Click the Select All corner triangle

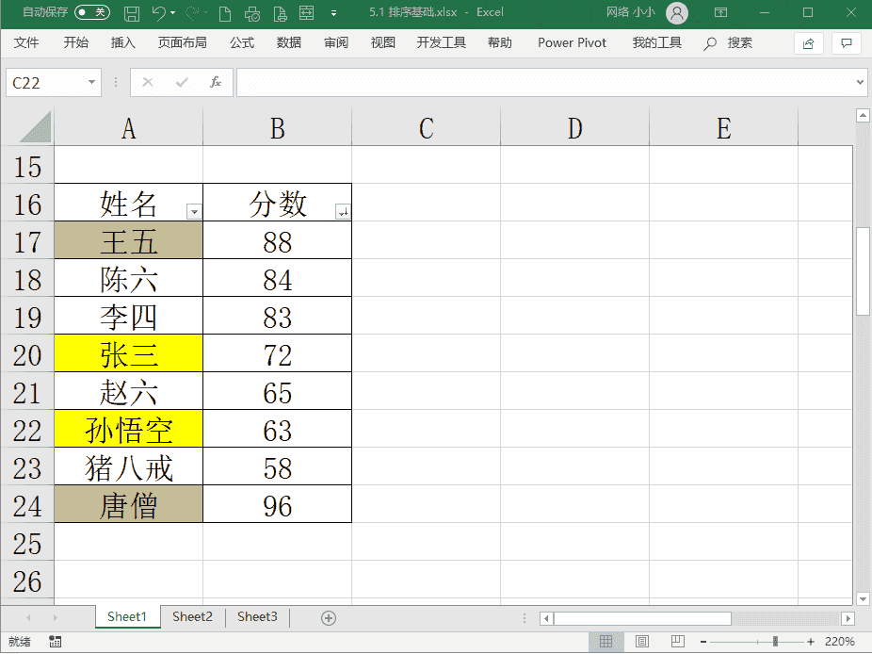click(x=35, y=127)
